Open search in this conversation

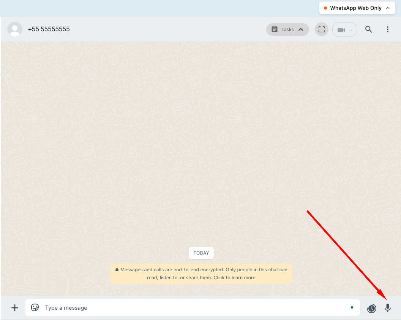[368, 29]
